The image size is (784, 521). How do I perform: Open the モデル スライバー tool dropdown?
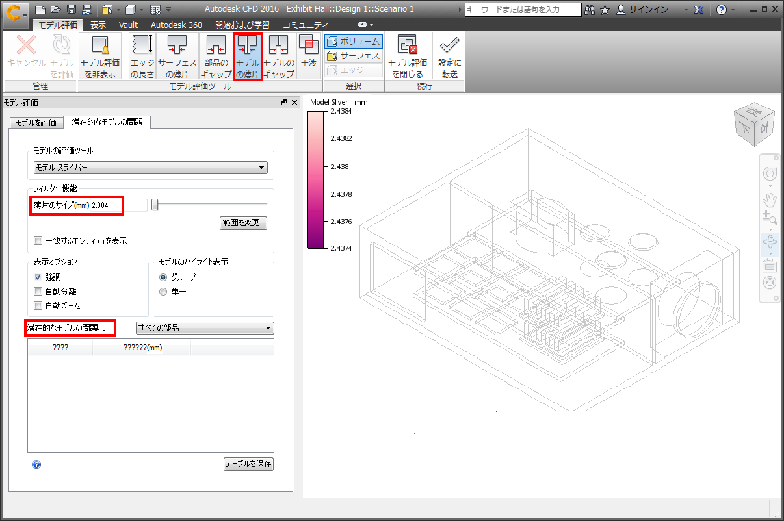coord(150,168)
